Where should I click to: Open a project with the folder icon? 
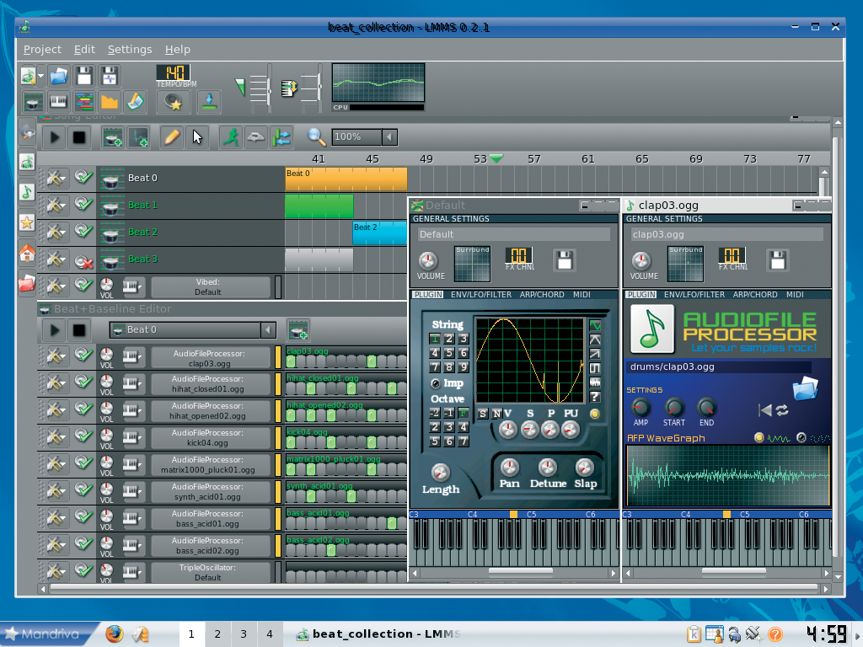pyautogui.click(x=58, y=76)
